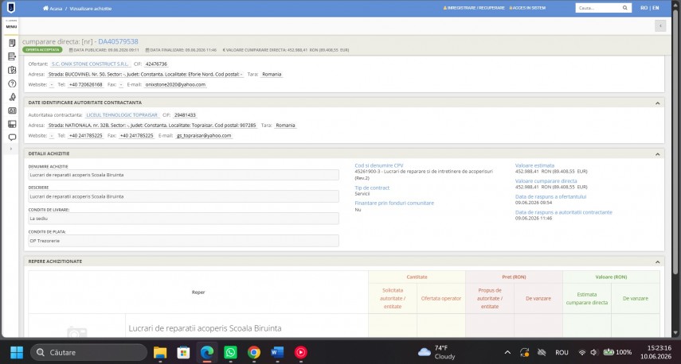Click ACCES IN SISTEM link
The width and height of the screenshot is (681, 364).
(x=527, y=8)
